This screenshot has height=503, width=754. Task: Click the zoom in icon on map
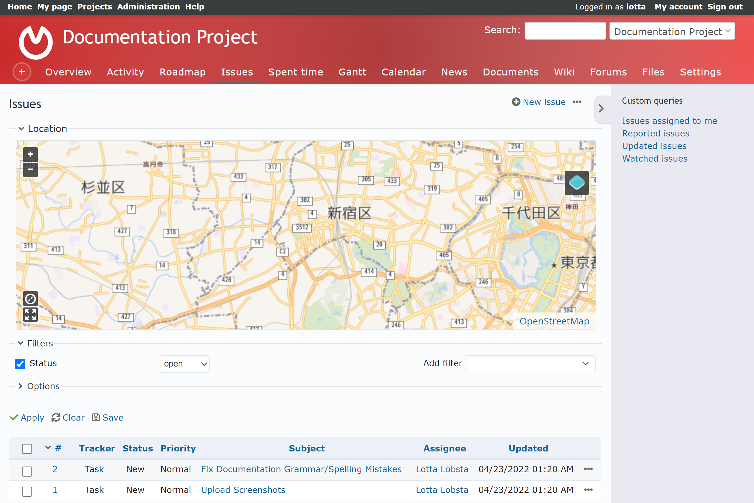[30, 154]
